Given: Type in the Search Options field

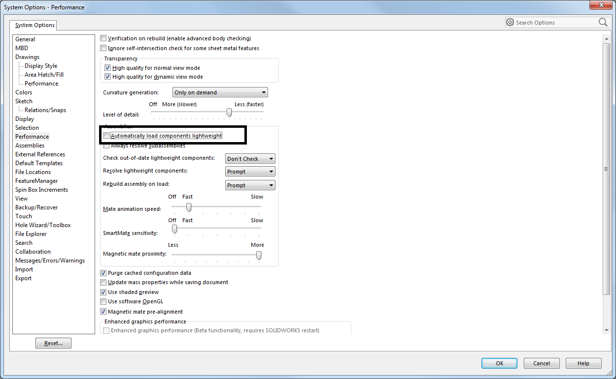Looking at the screenshot, I should (554, 23).
